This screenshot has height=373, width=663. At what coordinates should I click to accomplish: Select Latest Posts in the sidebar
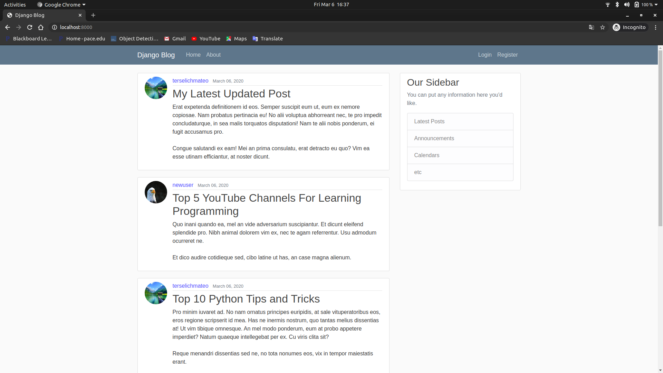[460, 122]
